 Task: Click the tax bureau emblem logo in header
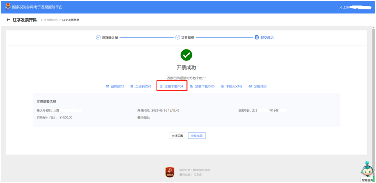pyautogui.click(x=7, y=7)
